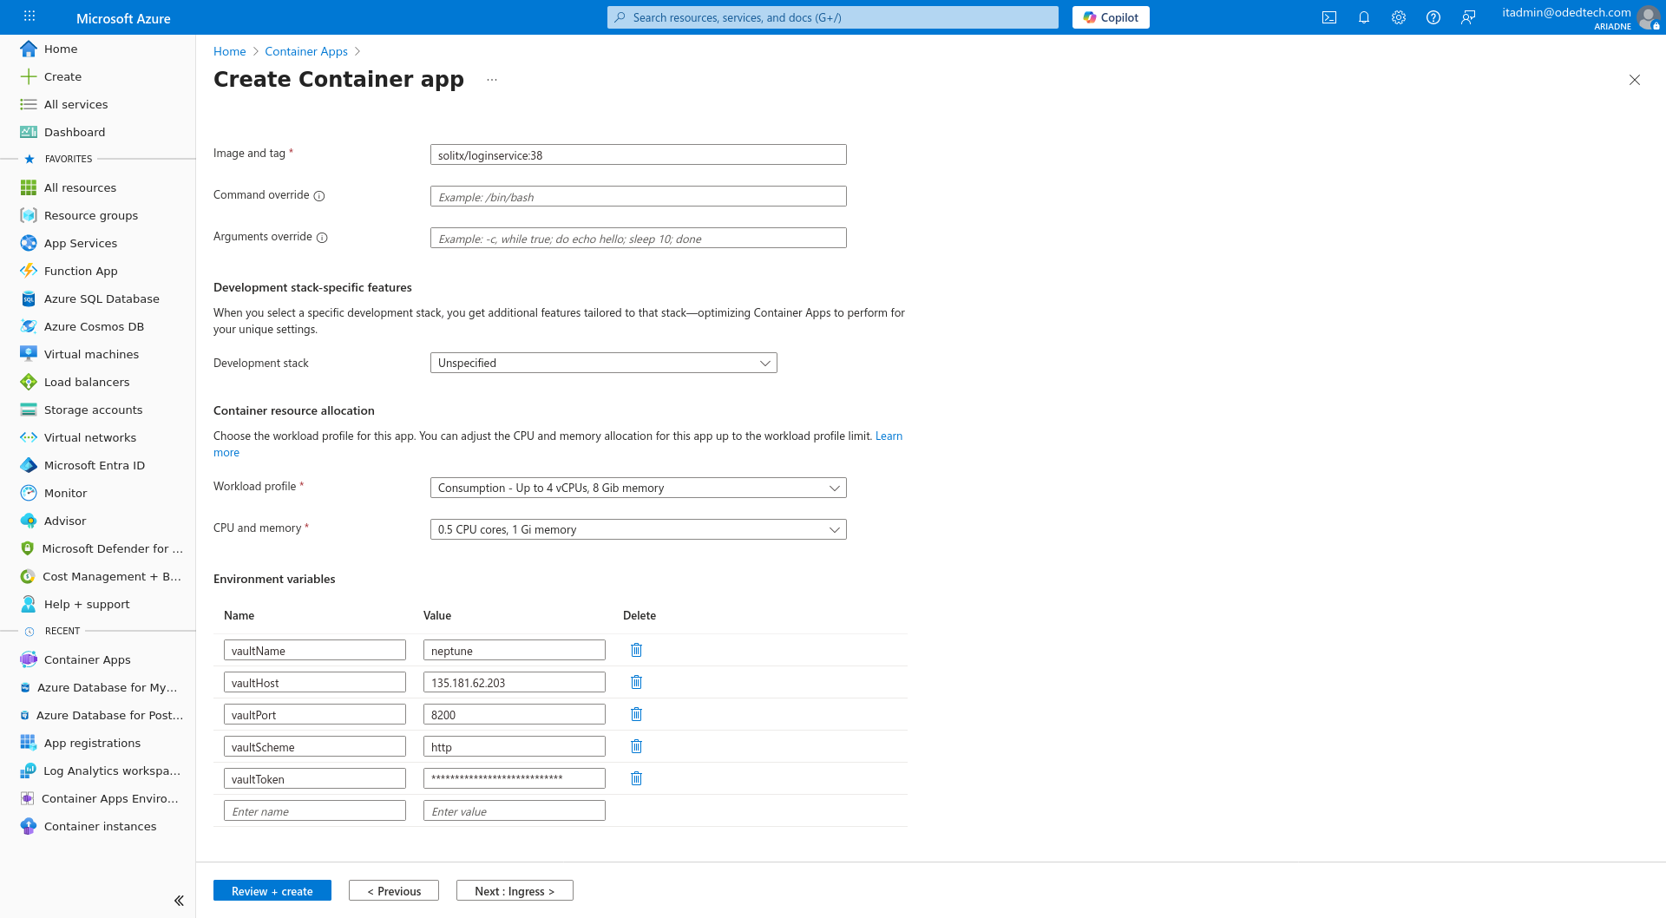Image resolution: width=1666 pixels, height=918 pixels.
Task: Delete the vaultToken environment variable
Action: [636, 778]
